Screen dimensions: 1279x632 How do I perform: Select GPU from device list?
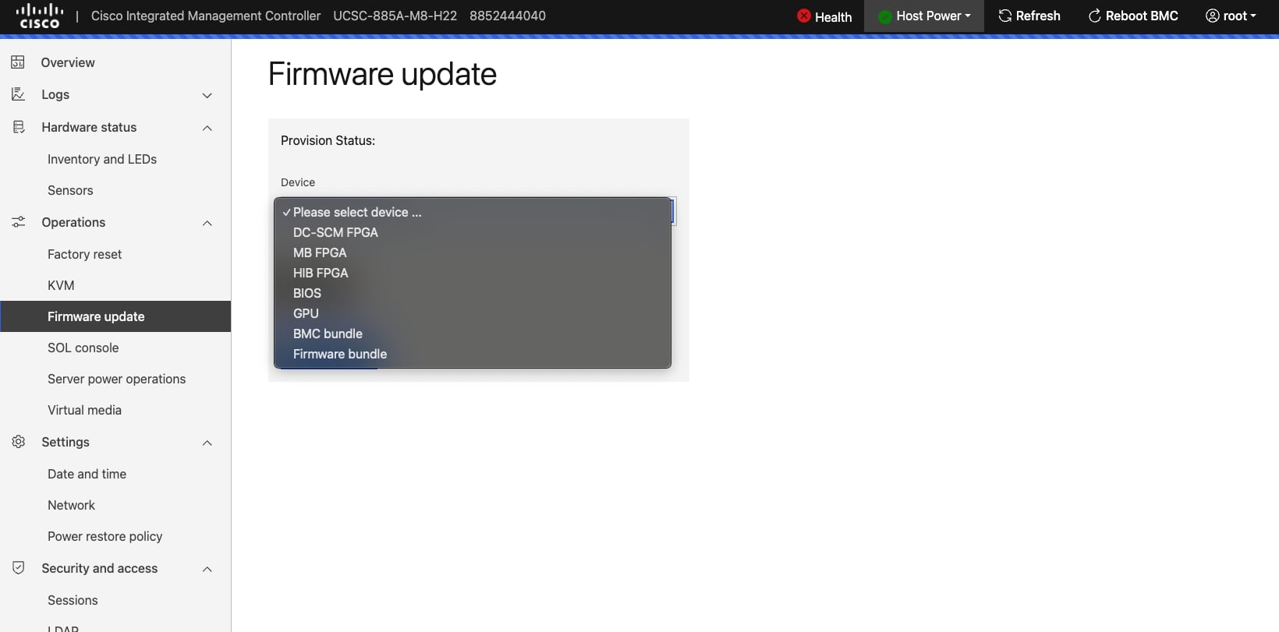click(473, 313)
